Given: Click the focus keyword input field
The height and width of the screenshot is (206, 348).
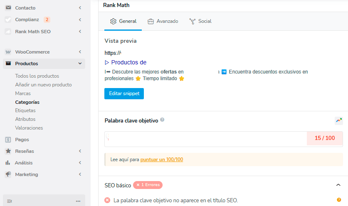Looking at the screenshot, I should tap(206, 139).
